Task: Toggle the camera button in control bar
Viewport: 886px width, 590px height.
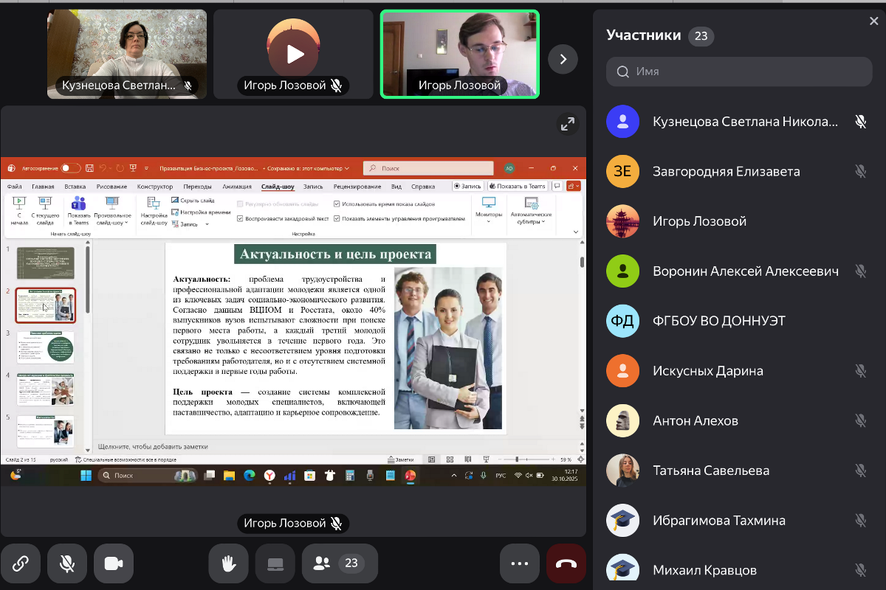Action: [x=114, y=564]
